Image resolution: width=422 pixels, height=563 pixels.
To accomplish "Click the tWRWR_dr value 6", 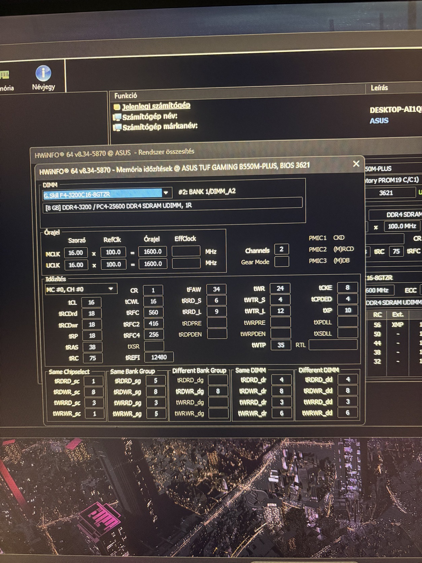I will tap(282, 413).
